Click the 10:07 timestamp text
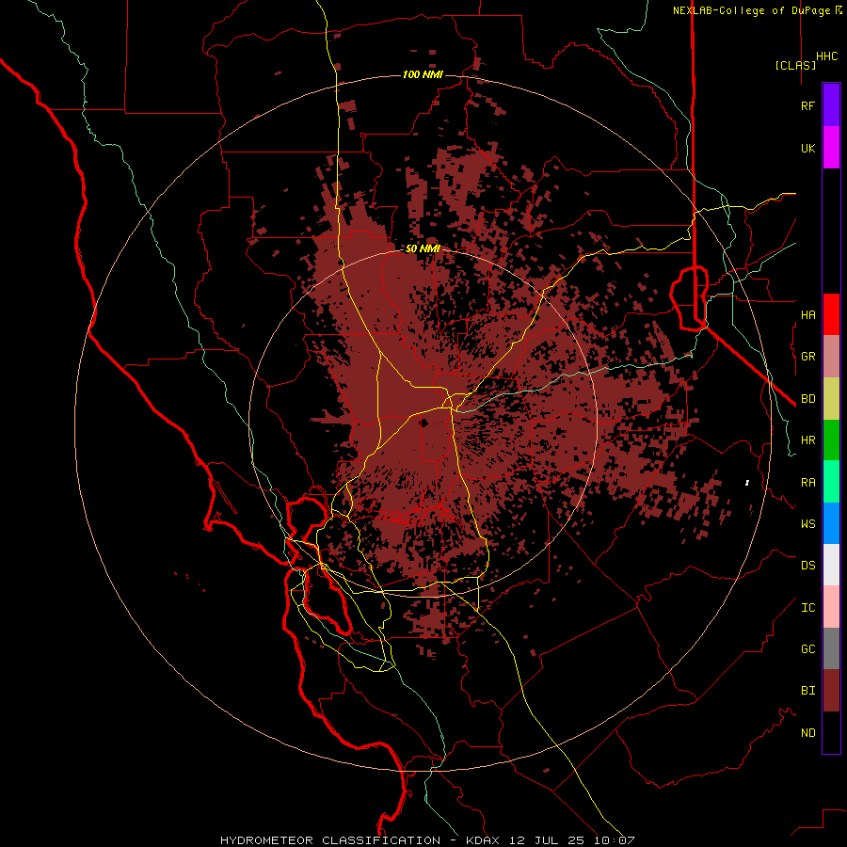This screenshot has width=847, height=847. (615, 840)
